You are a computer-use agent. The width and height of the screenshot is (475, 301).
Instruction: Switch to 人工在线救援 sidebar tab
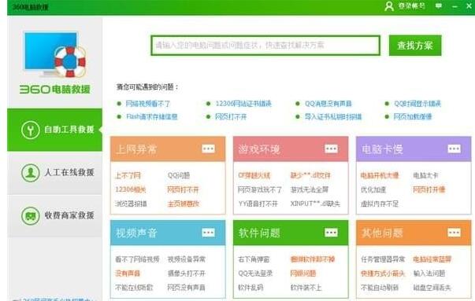(55, 173)
